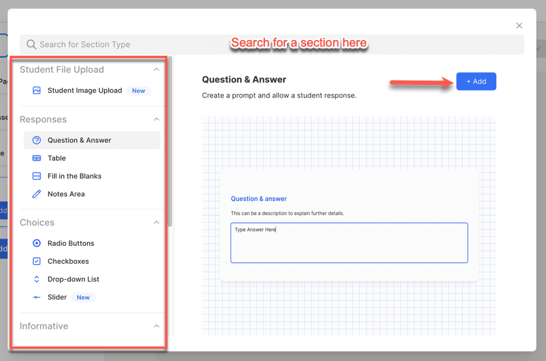Select the Radio Buttons section type
Viewport: 546px width, 361px height.
(x=71, y=243)
